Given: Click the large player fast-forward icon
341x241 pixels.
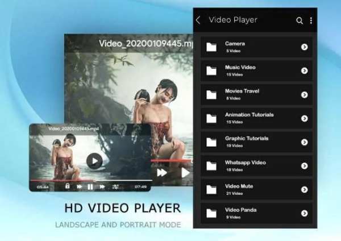Looking at the screenshot, I should click(162, 173).
